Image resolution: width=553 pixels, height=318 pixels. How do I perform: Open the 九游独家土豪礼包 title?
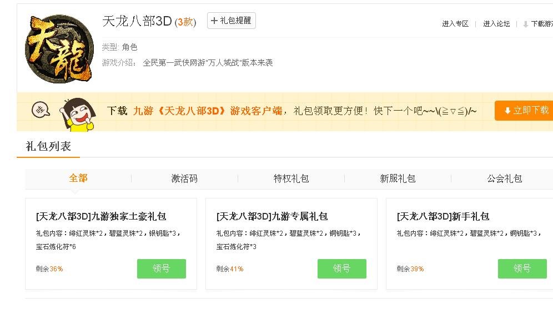click(x=101, y=216)
